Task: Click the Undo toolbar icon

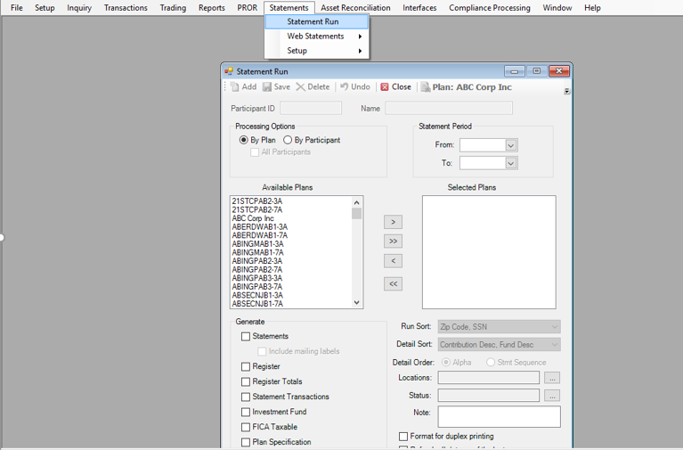Action: pos(345,87)
